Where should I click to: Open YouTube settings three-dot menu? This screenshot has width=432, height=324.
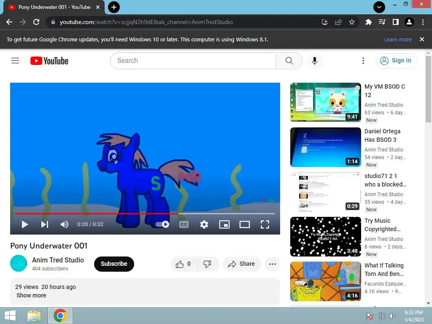363,61
